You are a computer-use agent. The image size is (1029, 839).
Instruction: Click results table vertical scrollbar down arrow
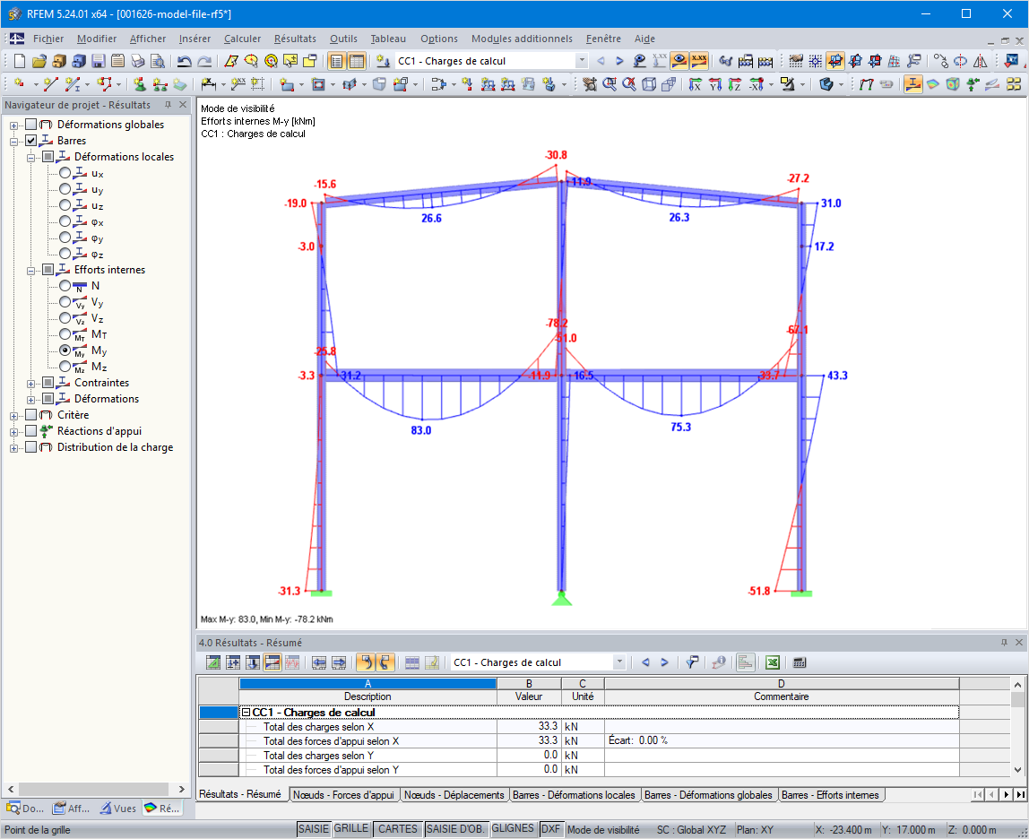pyautogui.click(x=1017, y=770)
